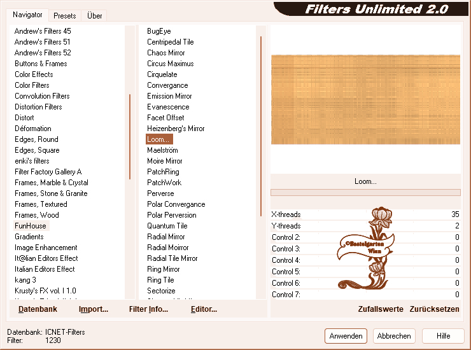Choose the BugEye filter
Image resolution: width=471 pixels, height=350 pixels.
click(x=159, y=31)
